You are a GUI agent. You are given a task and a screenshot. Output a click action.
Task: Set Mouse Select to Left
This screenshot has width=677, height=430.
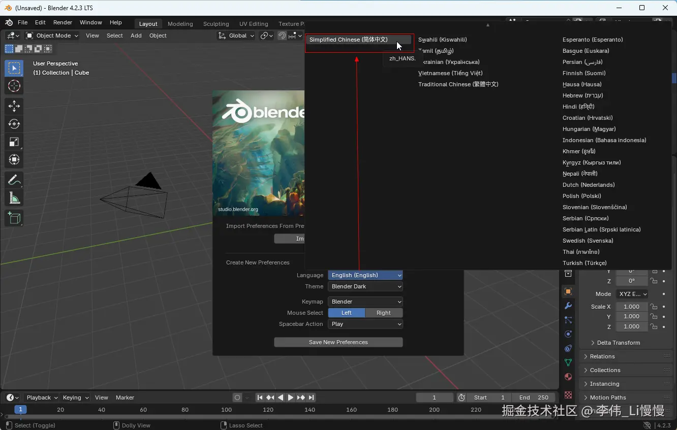(x=347, y=313)
